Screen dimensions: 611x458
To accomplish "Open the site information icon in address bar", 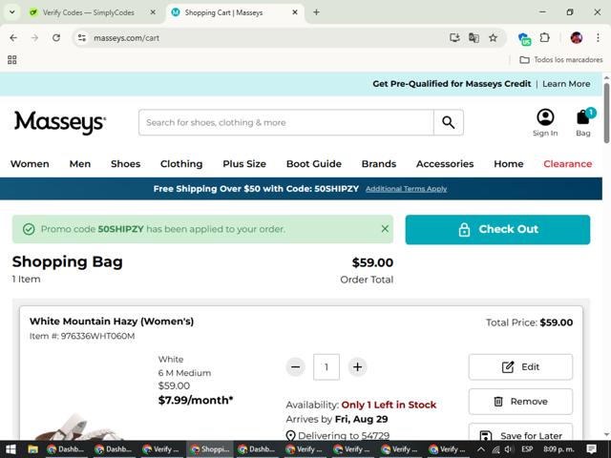I will (82, 38).
